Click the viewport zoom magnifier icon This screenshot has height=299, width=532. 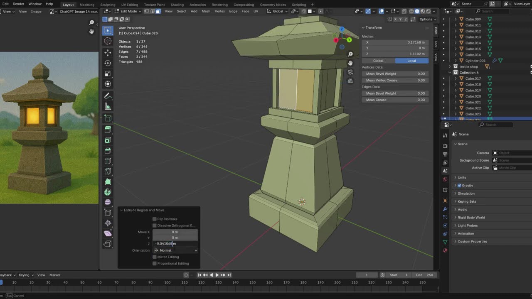pyautogui.click(x=350, y=54)
